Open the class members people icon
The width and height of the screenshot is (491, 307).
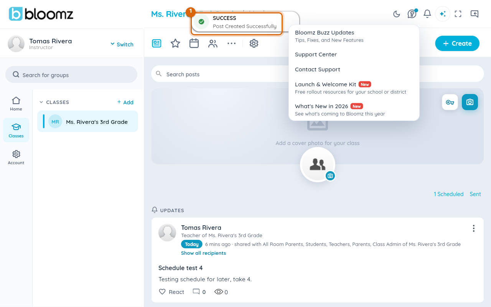pyautogui.click(x=213, y=43)
